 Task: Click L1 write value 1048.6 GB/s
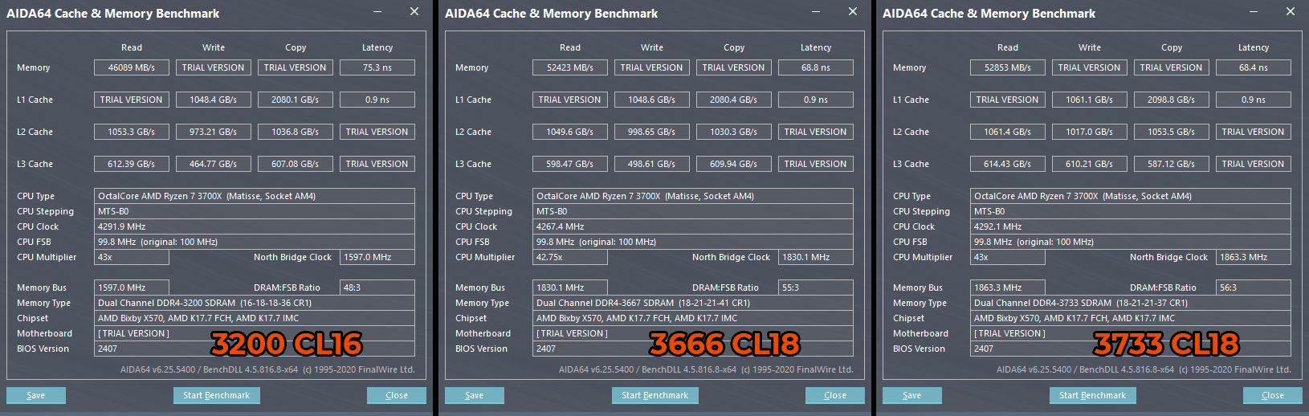point(652,100)
